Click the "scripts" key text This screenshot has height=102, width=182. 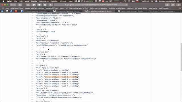coord(40,65)
